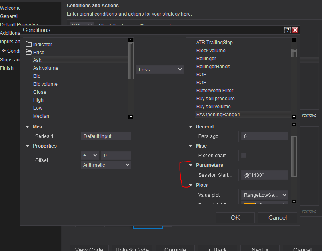Open General page in wizard sidebar
The width and height of the screenshot is (322, 251).
9,16
